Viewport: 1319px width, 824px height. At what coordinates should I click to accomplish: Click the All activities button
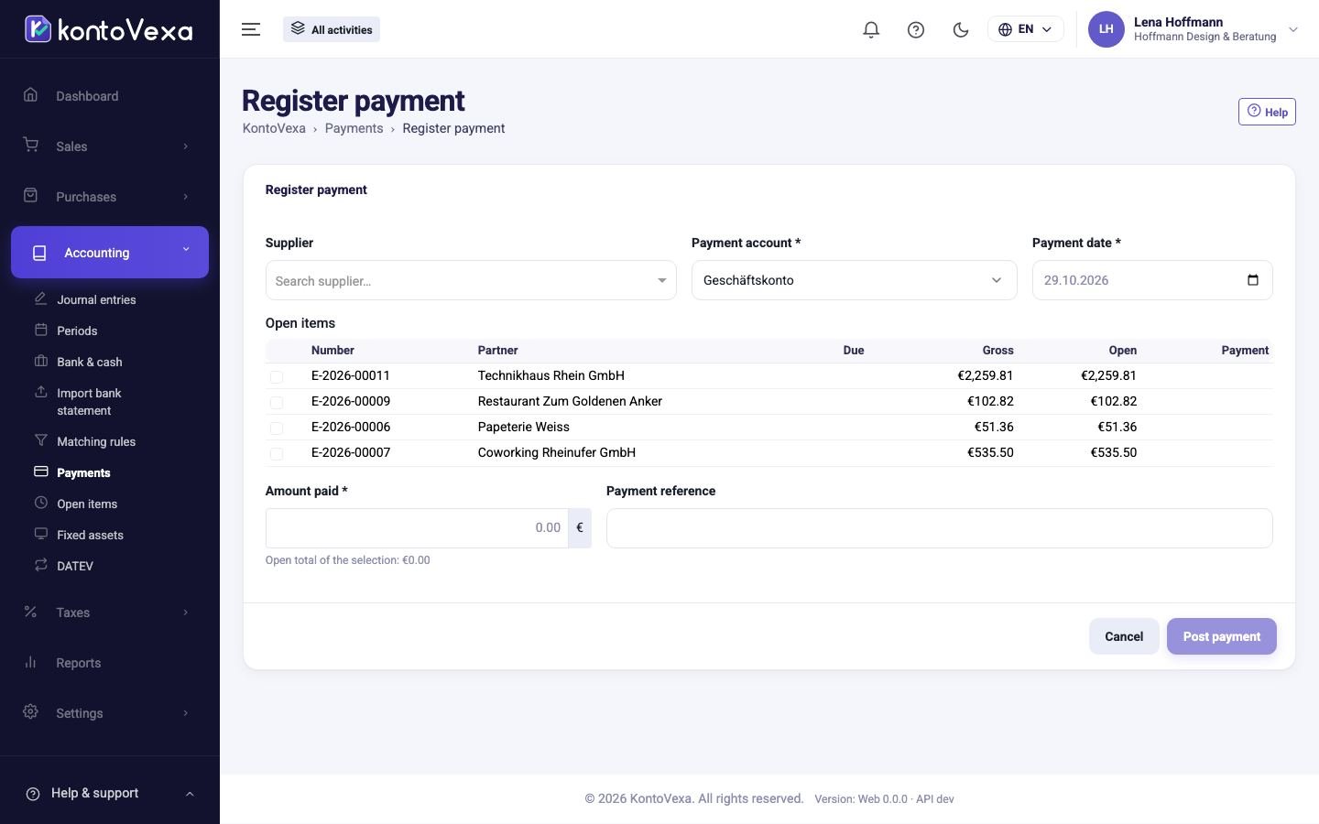coord(332,29)
